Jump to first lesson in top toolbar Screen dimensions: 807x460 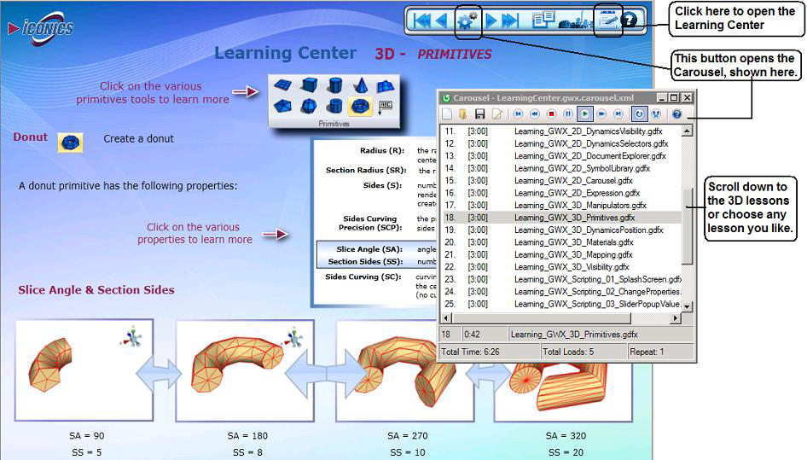(421, 20)
